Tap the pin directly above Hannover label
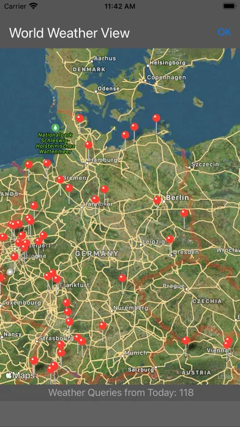Viewport: 240px width, 427px height. click(96, 199)
